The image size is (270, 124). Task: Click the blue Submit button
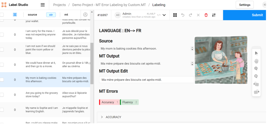tap(257, 15)
